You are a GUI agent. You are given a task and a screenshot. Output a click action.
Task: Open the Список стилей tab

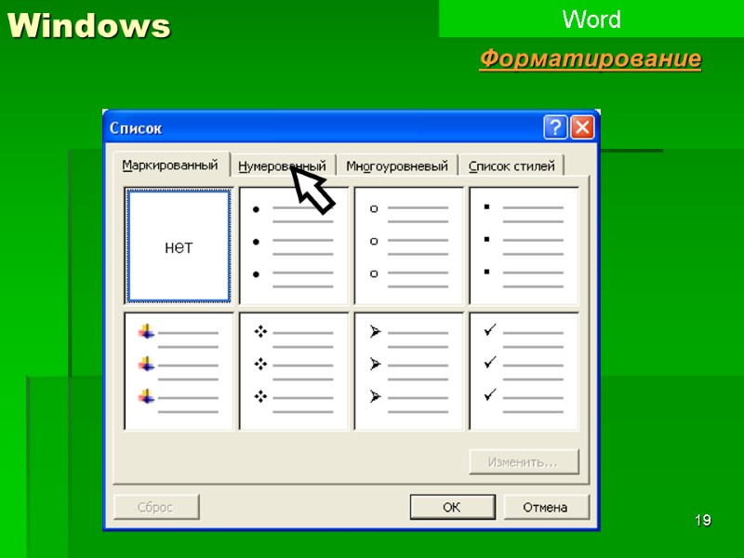coord(511,166)
